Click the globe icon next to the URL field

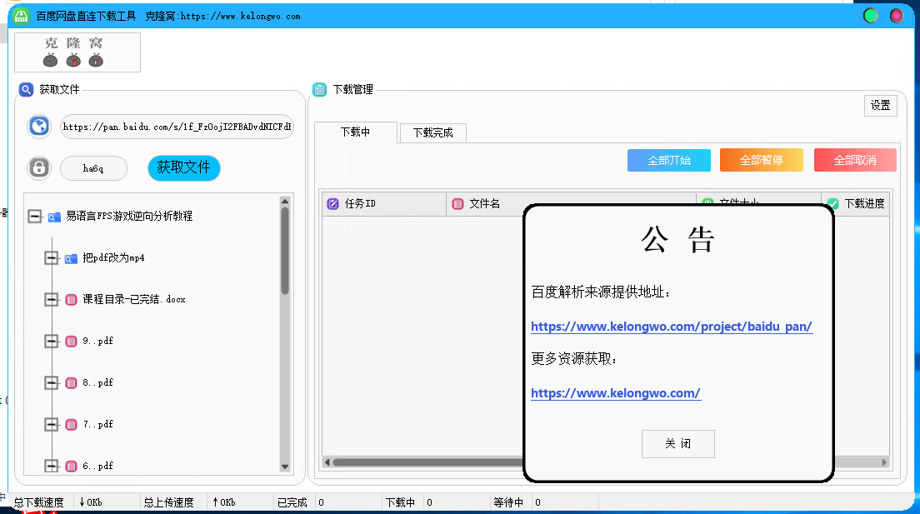(39, 126)
